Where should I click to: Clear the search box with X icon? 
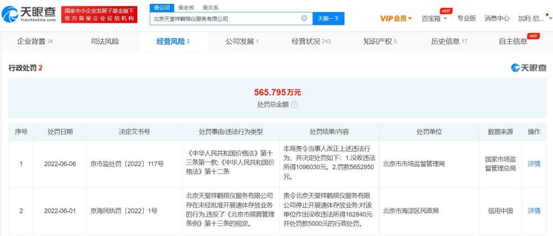click(304, 18)
